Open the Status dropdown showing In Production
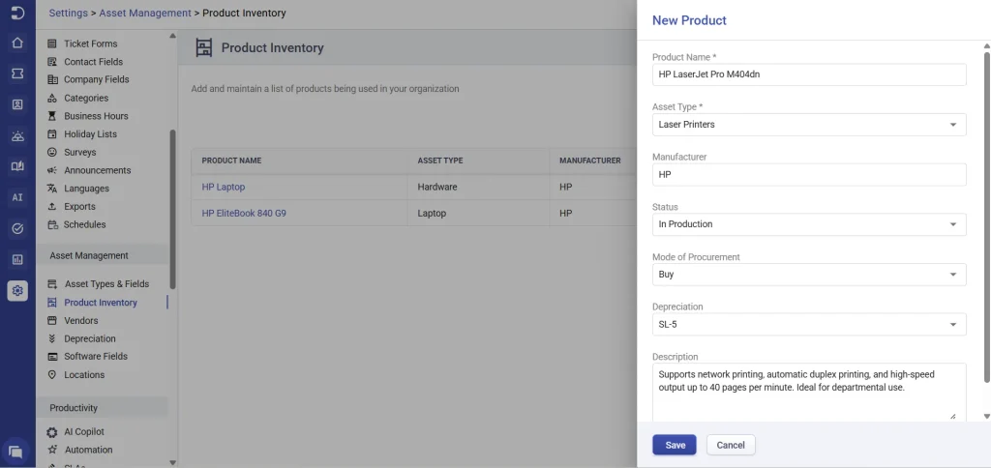The image size is (991, 468). [x=809, y=224]
